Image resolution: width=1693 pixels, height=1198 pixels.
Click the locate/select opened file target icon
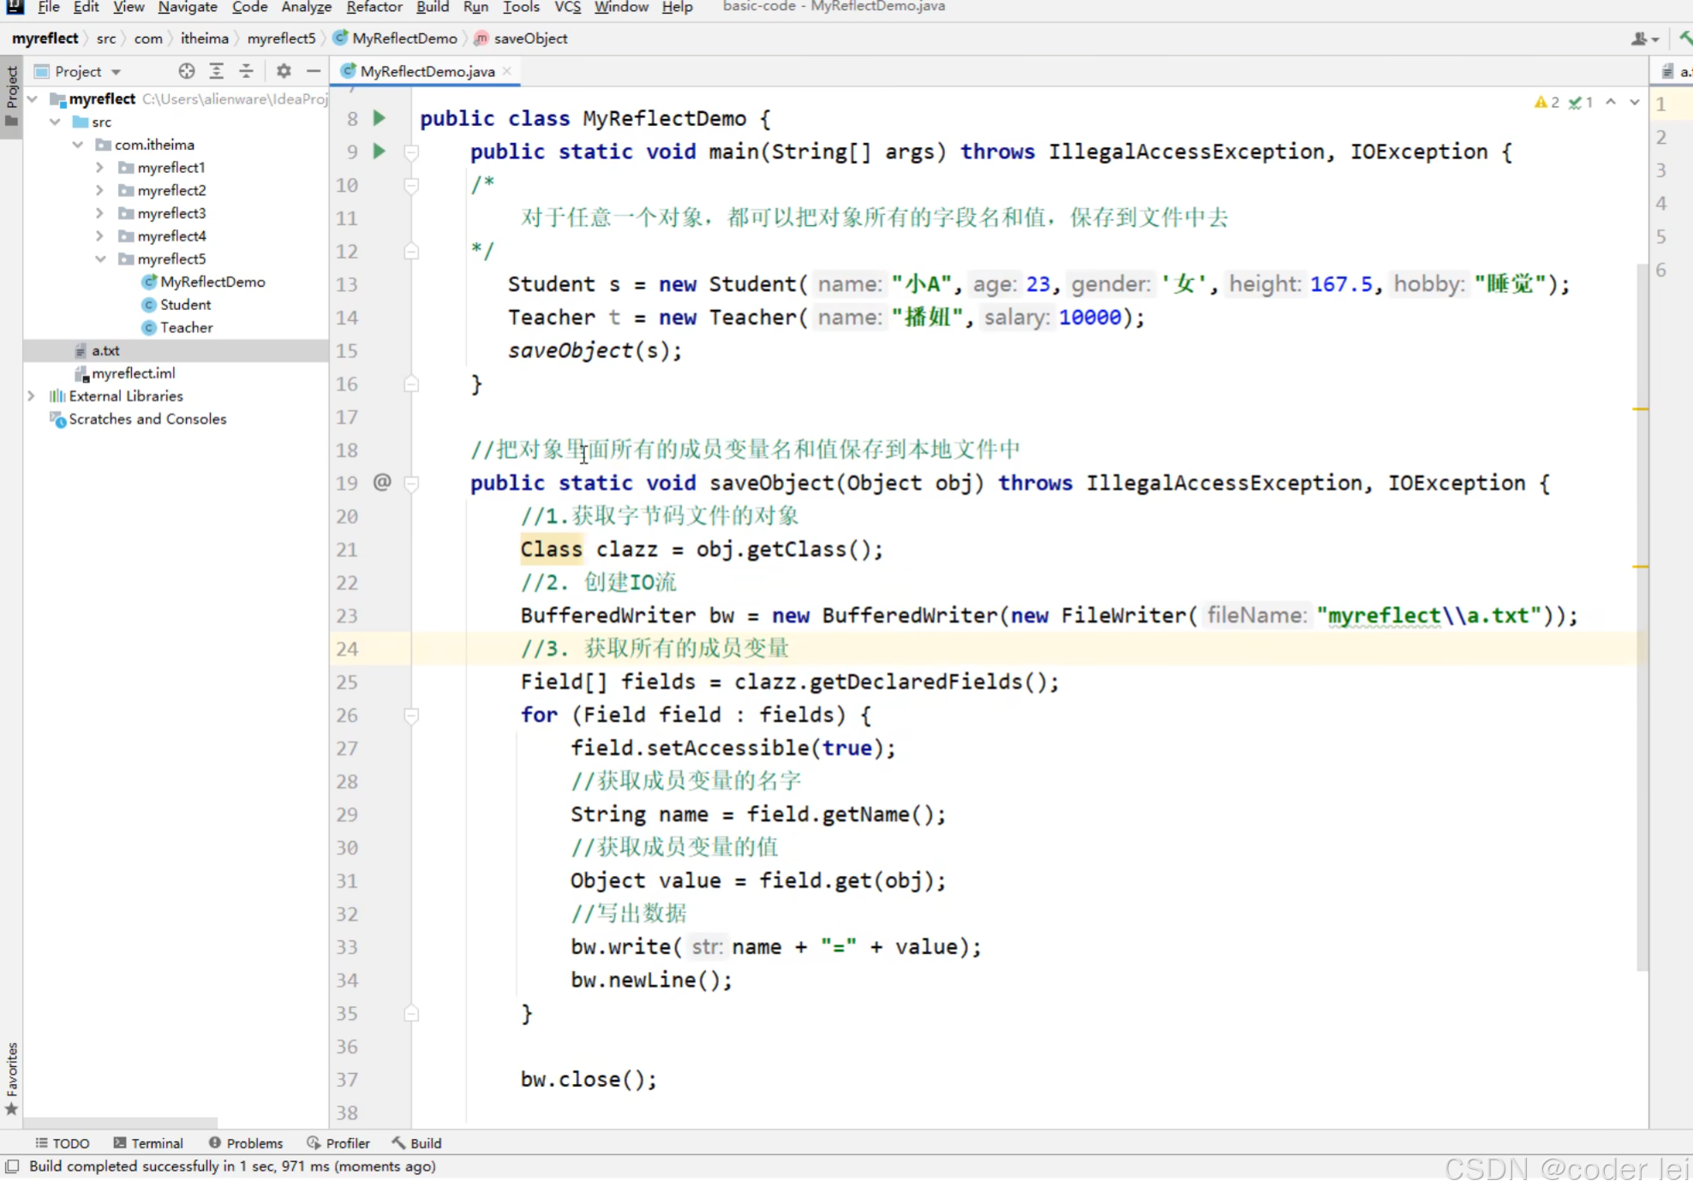coord(186,71)
